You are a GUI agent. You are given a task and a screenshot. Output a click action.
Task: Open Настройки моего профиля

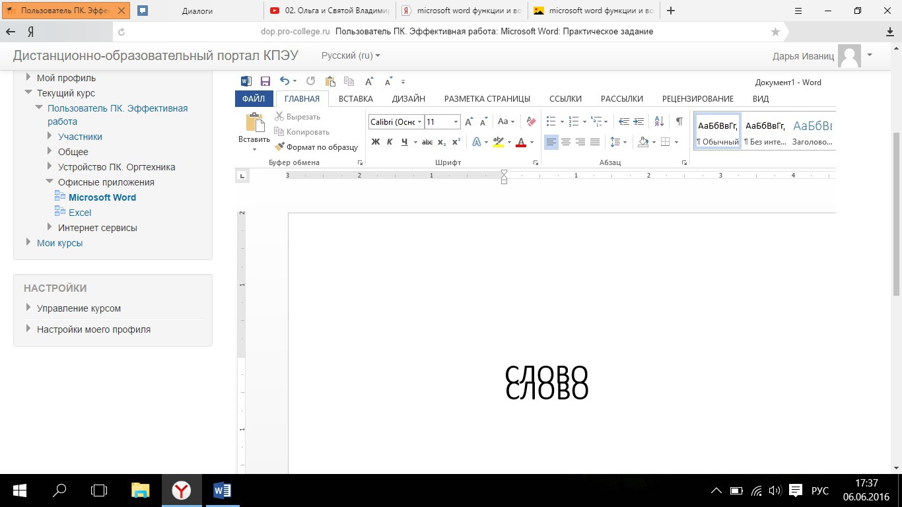pyautogui.click(x=94, y=329)
